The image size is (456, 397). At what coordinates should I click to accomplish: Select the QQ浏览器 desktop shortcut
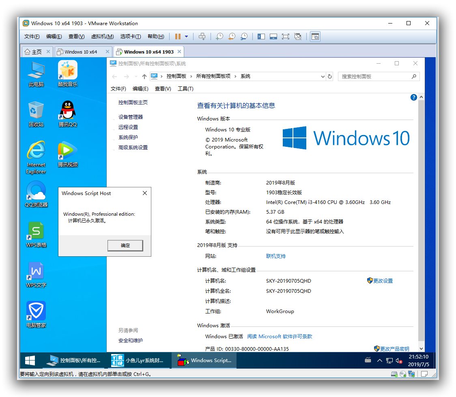36,194
